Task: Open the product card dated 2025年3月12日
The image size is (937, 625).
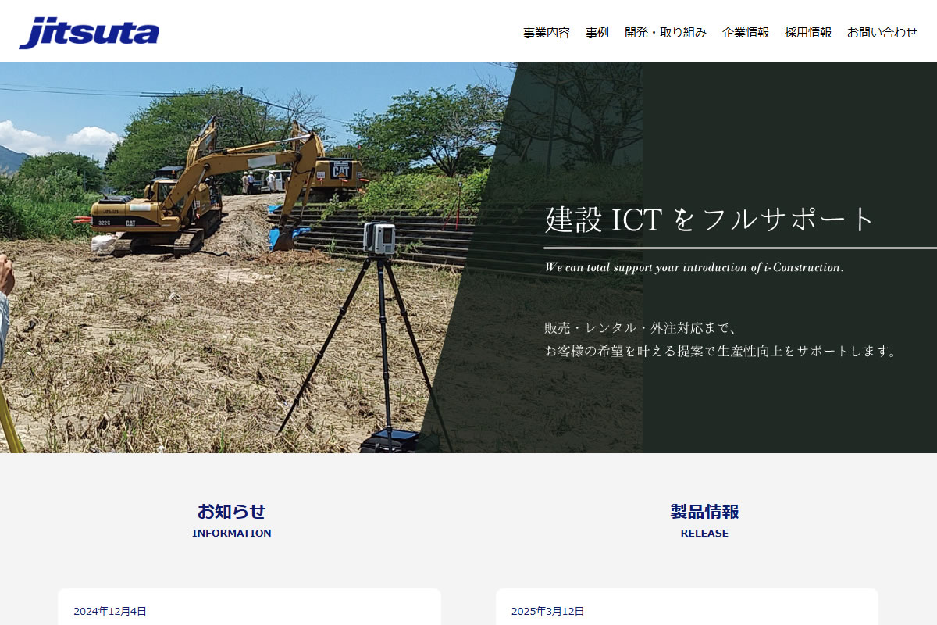Action: pyautogui.click(x=686, y=609)
